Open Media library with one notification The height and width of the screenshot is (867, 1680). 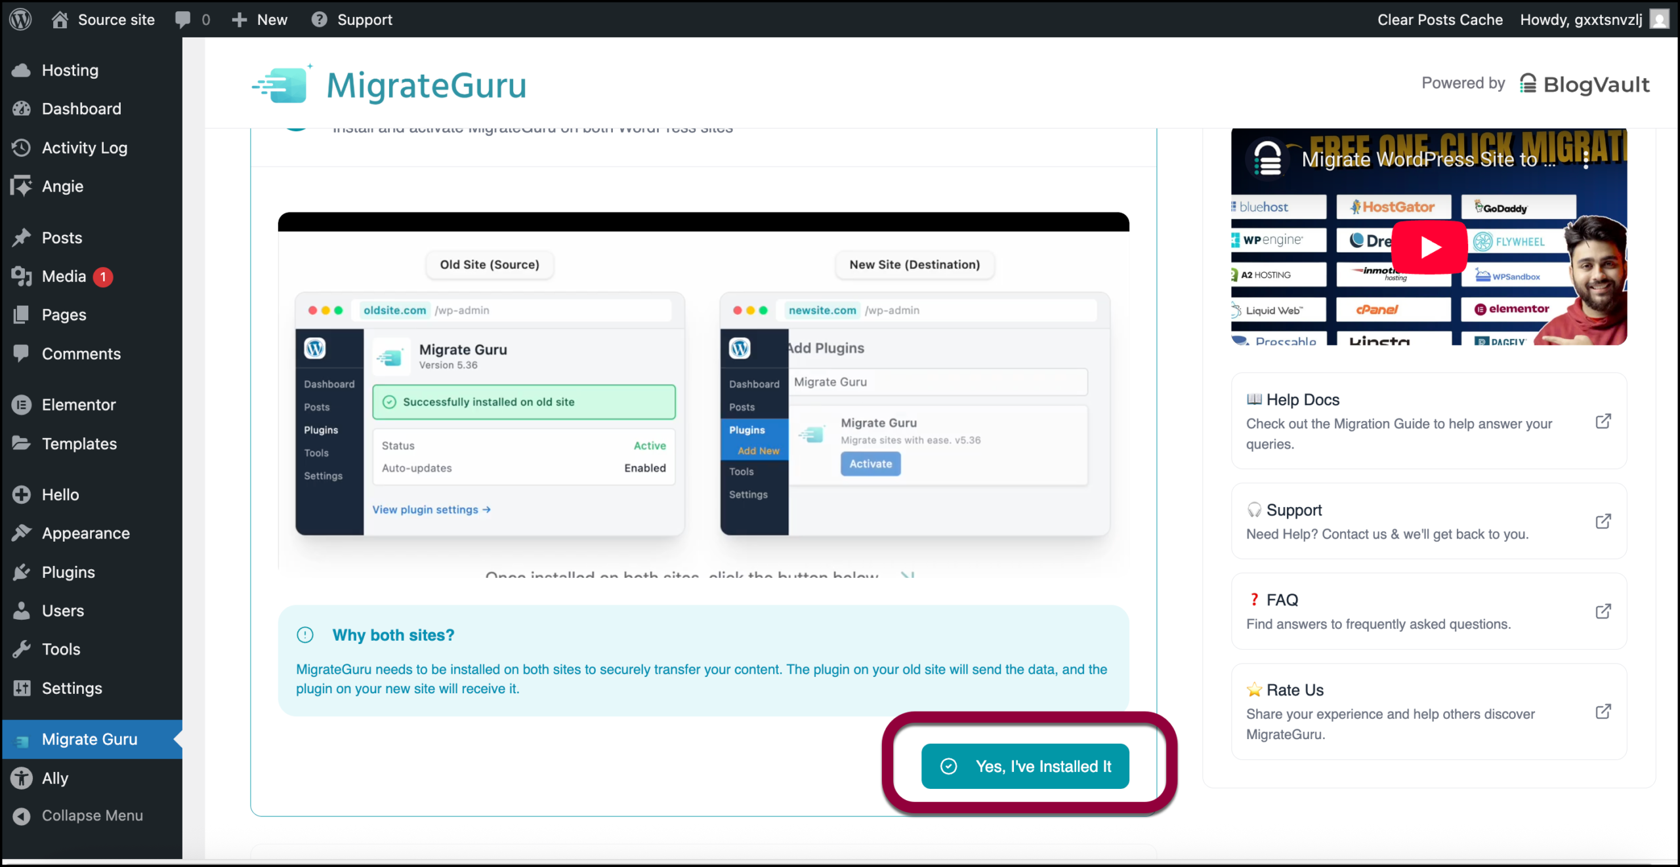pos(64,276)
